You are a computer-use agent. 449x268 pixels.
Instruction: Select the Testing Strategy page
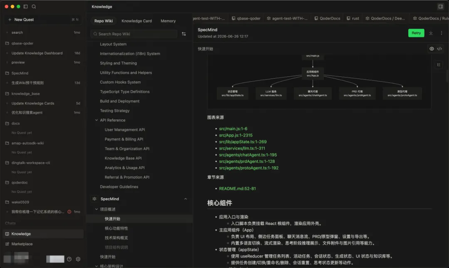point(115,111)
